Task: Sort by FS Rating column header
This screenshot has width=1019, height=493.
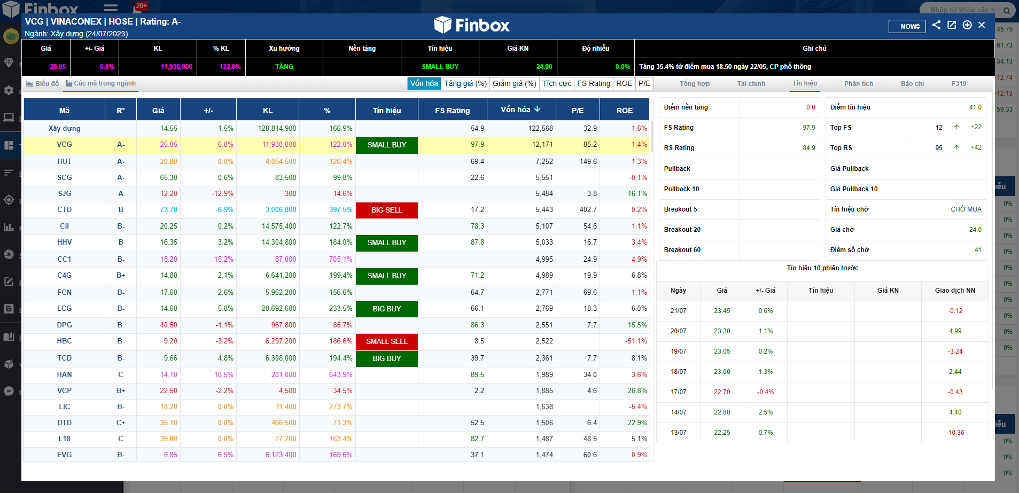Action: (x=452, y=111)
